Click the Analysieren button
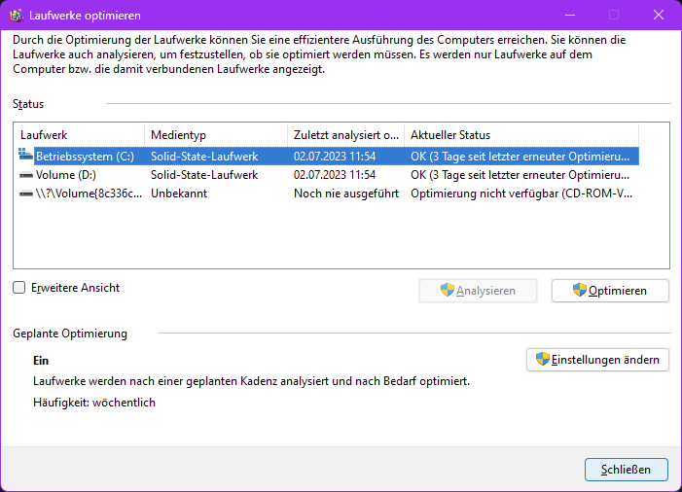The height and width of the screenshot is (492, 682). (x=478, y=291)
